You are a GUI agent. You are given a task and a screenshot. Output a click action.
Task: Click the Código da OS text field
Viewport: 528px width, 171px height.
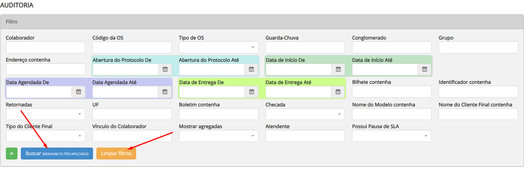pyautogui.click(x=132, y=47)
